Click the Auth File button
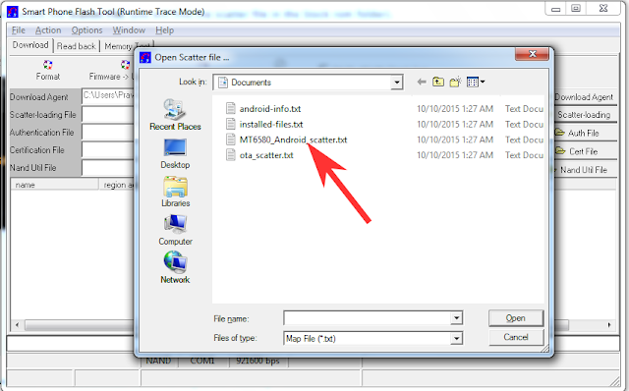The height and width of the screenshot is (391, 629). (584, 134)
